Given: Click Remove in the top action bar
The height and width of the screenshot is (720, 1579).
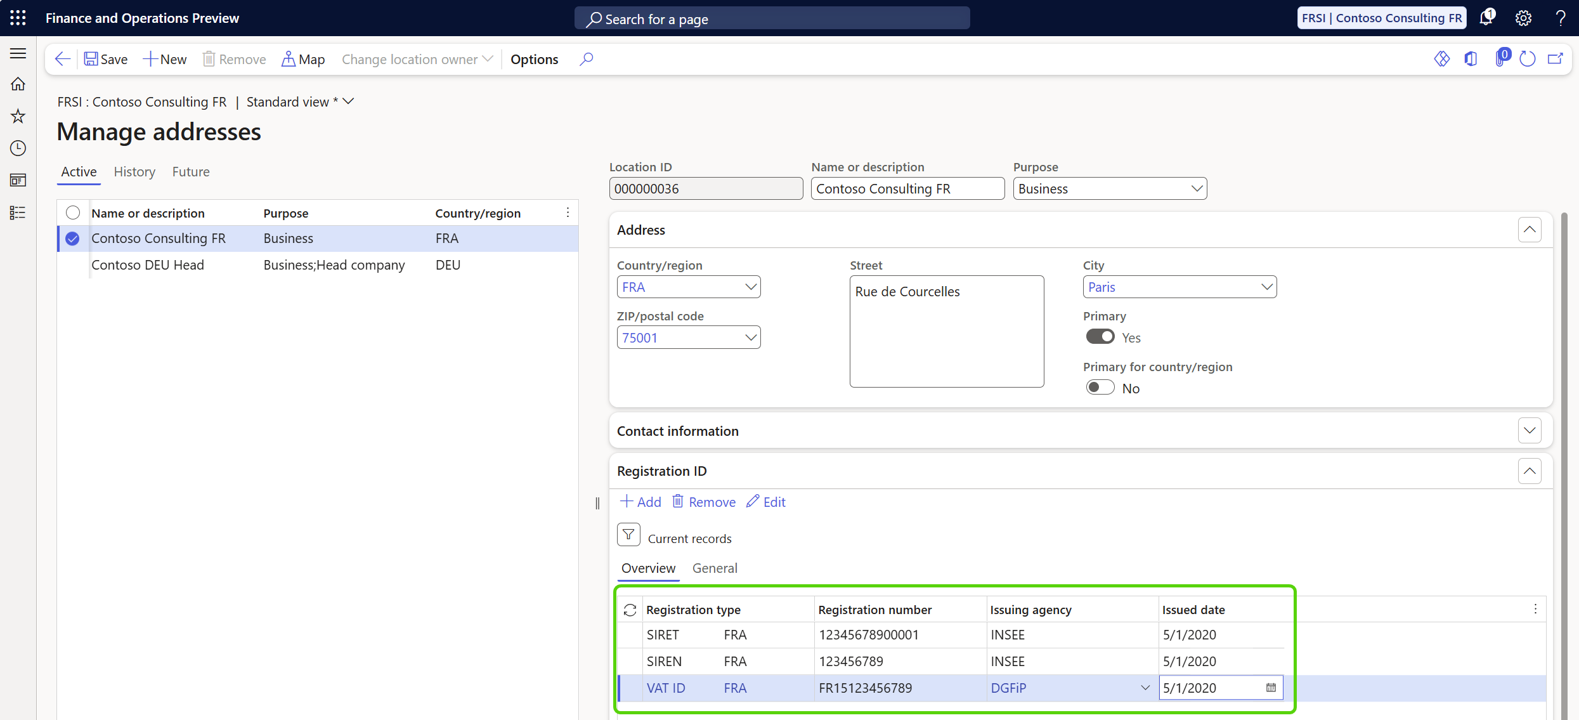Looking at the screenshot, I should (x=234, y=59).
